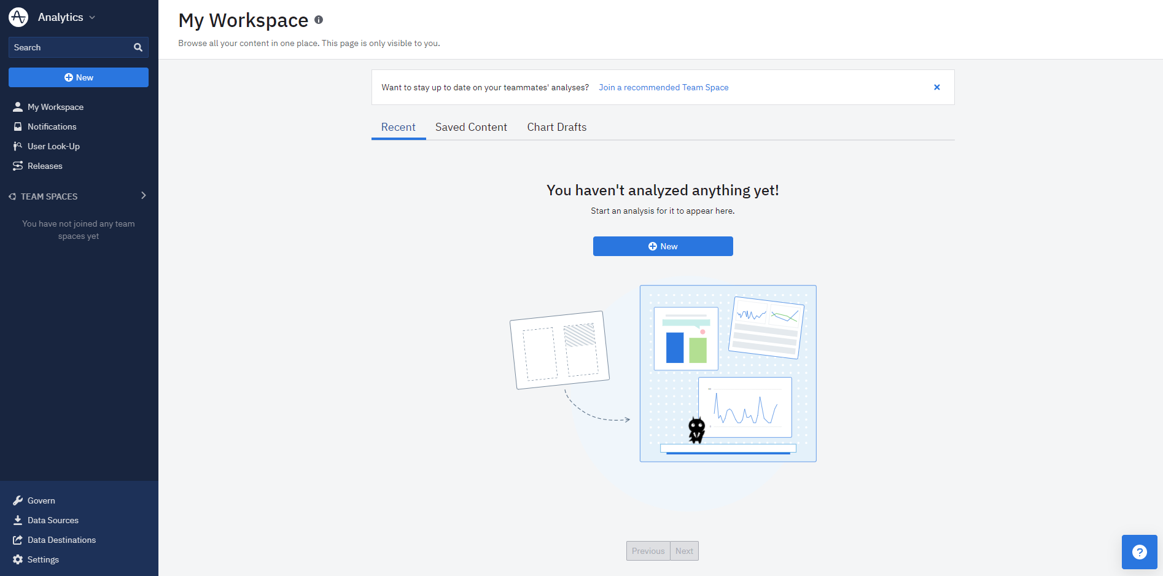Click the Team Spaces icon
Screen dimensions: 1163x576
point(12,197)
